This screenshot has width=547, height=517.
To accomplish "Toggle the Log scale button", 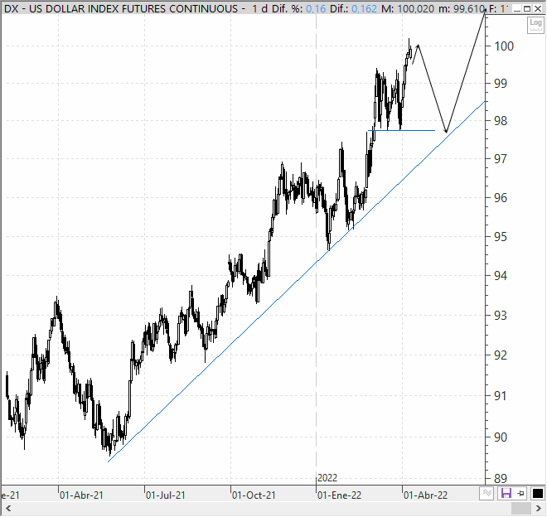I will tap(535, 25).
